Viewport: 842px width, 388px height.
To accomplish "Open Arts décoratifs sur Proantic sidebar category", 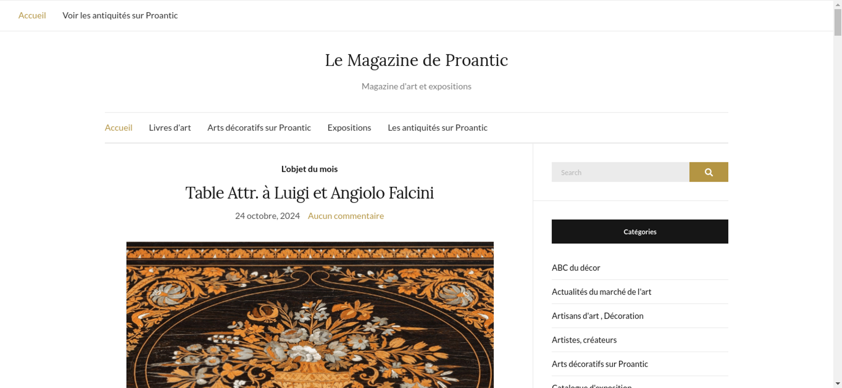I will tap(600, 364).
